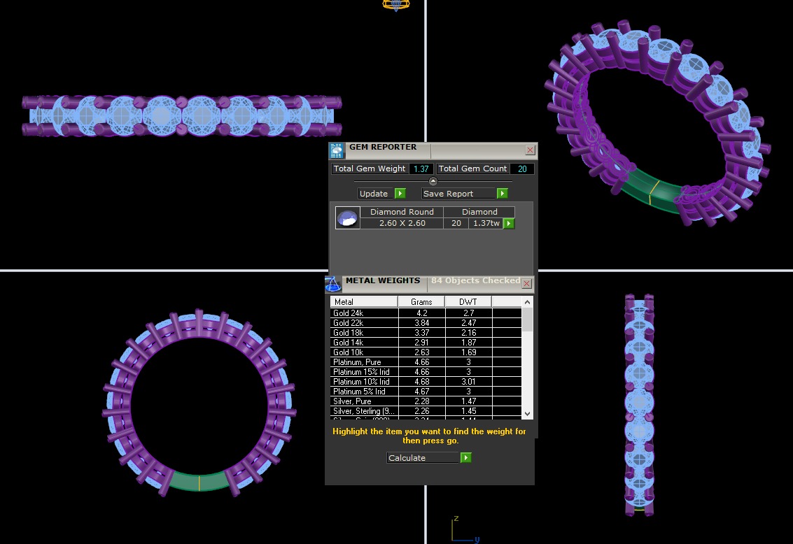Viewport: 793px width, 544px height.
Task: Click the small ring icon at top of viewport
Action: [x=395, y=5]
